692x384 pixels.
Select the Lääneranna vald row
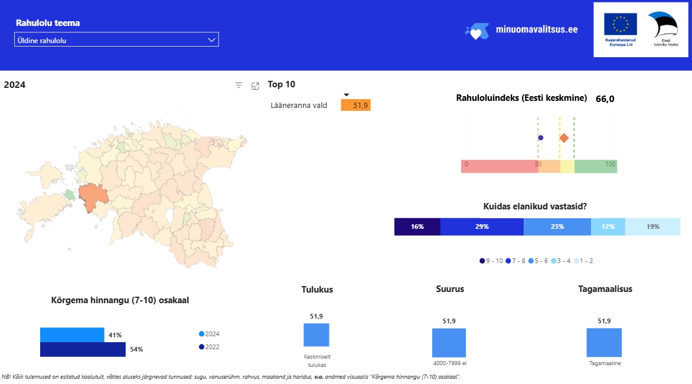tap(321, 106)
